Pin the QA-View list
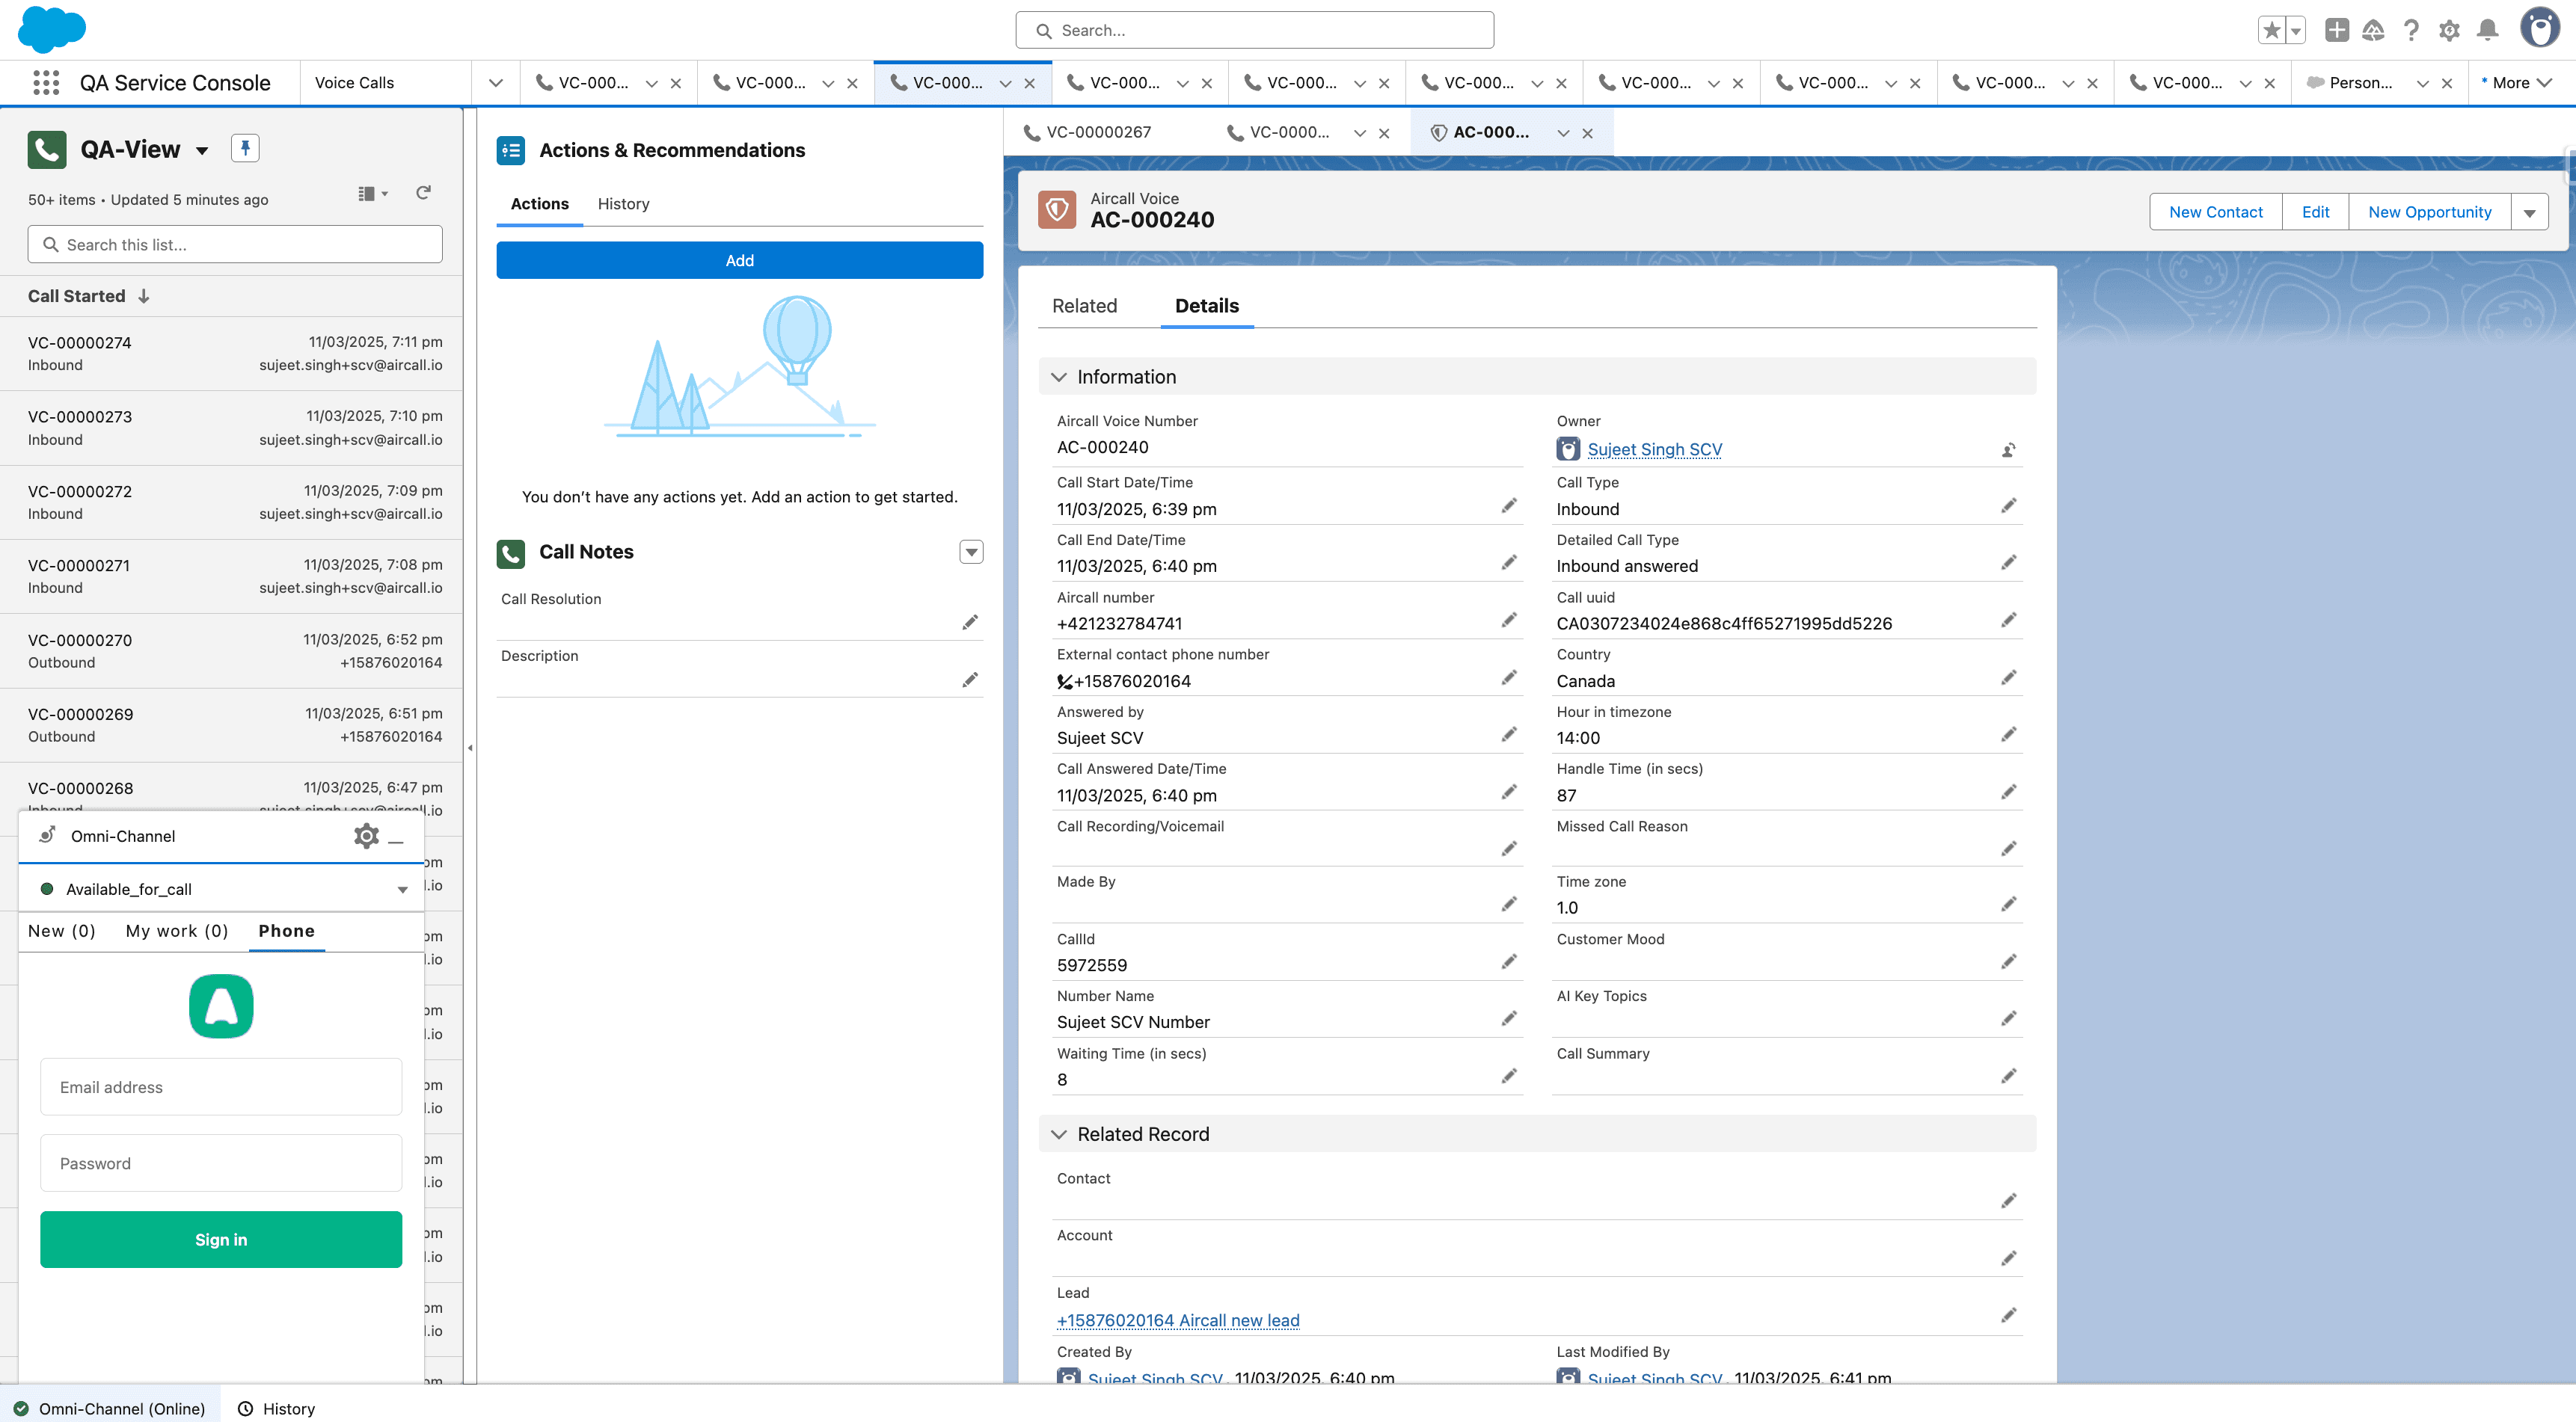2576x1422 pixels. [x=245, y=148]
